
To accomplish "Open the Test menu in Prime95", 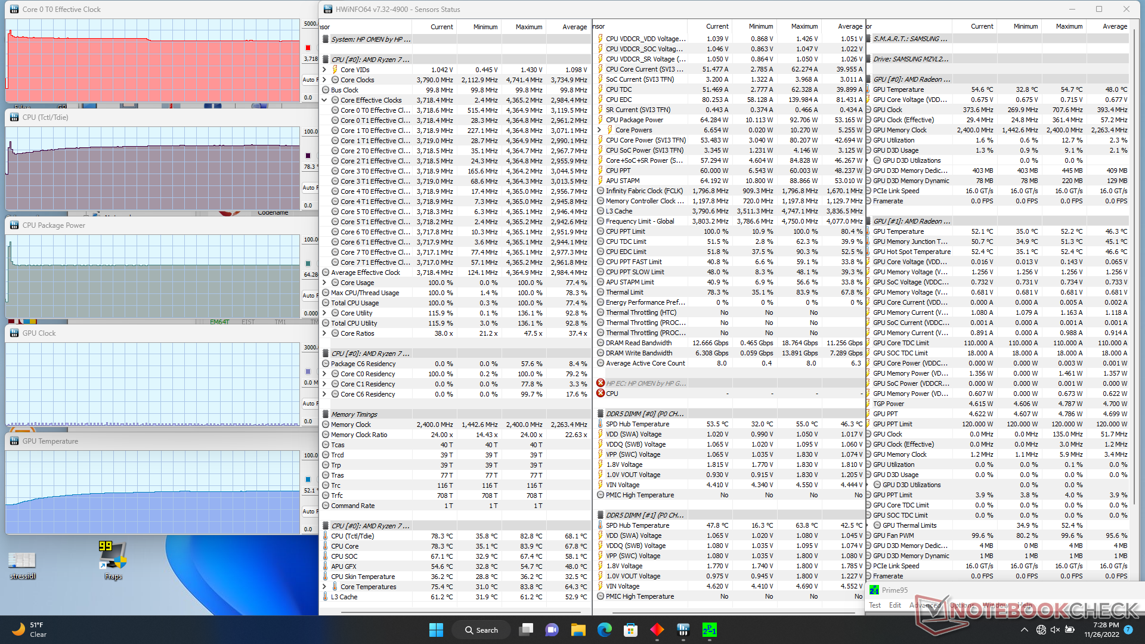I will coord(874,605).
